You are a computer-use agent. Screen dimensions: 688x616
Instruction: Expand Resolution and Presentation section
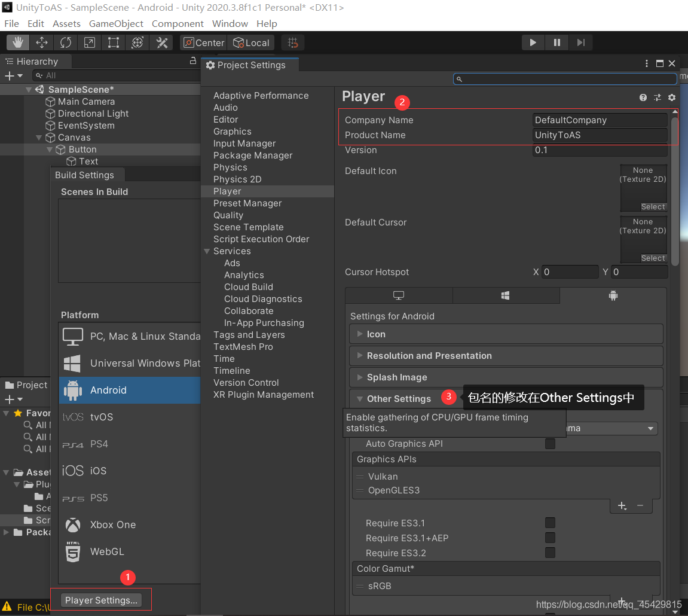[x=429, y=356]
